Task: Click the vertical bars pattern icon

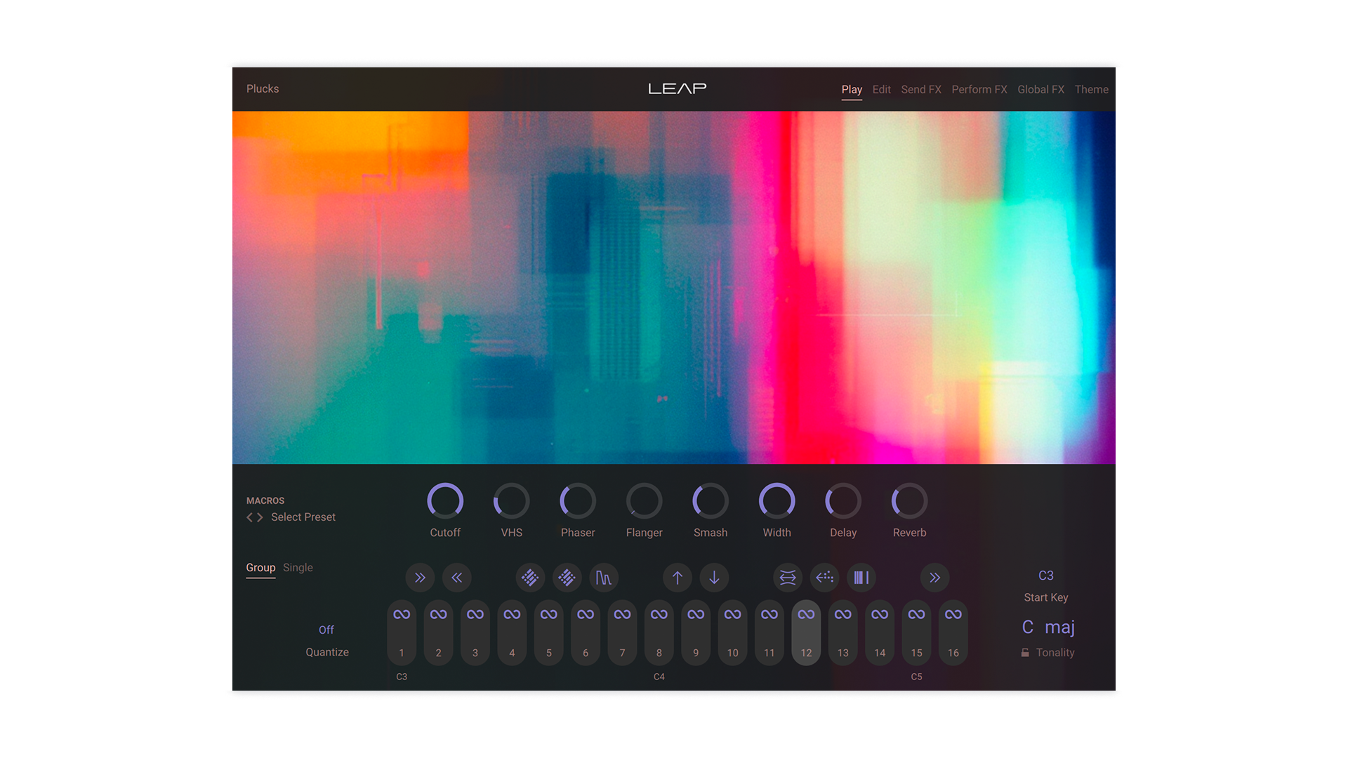Action: pos(861,578)
